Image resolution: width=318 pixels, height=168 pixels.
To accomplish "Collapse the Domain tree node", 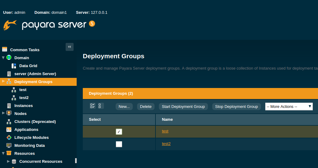I will click(3, 58).
